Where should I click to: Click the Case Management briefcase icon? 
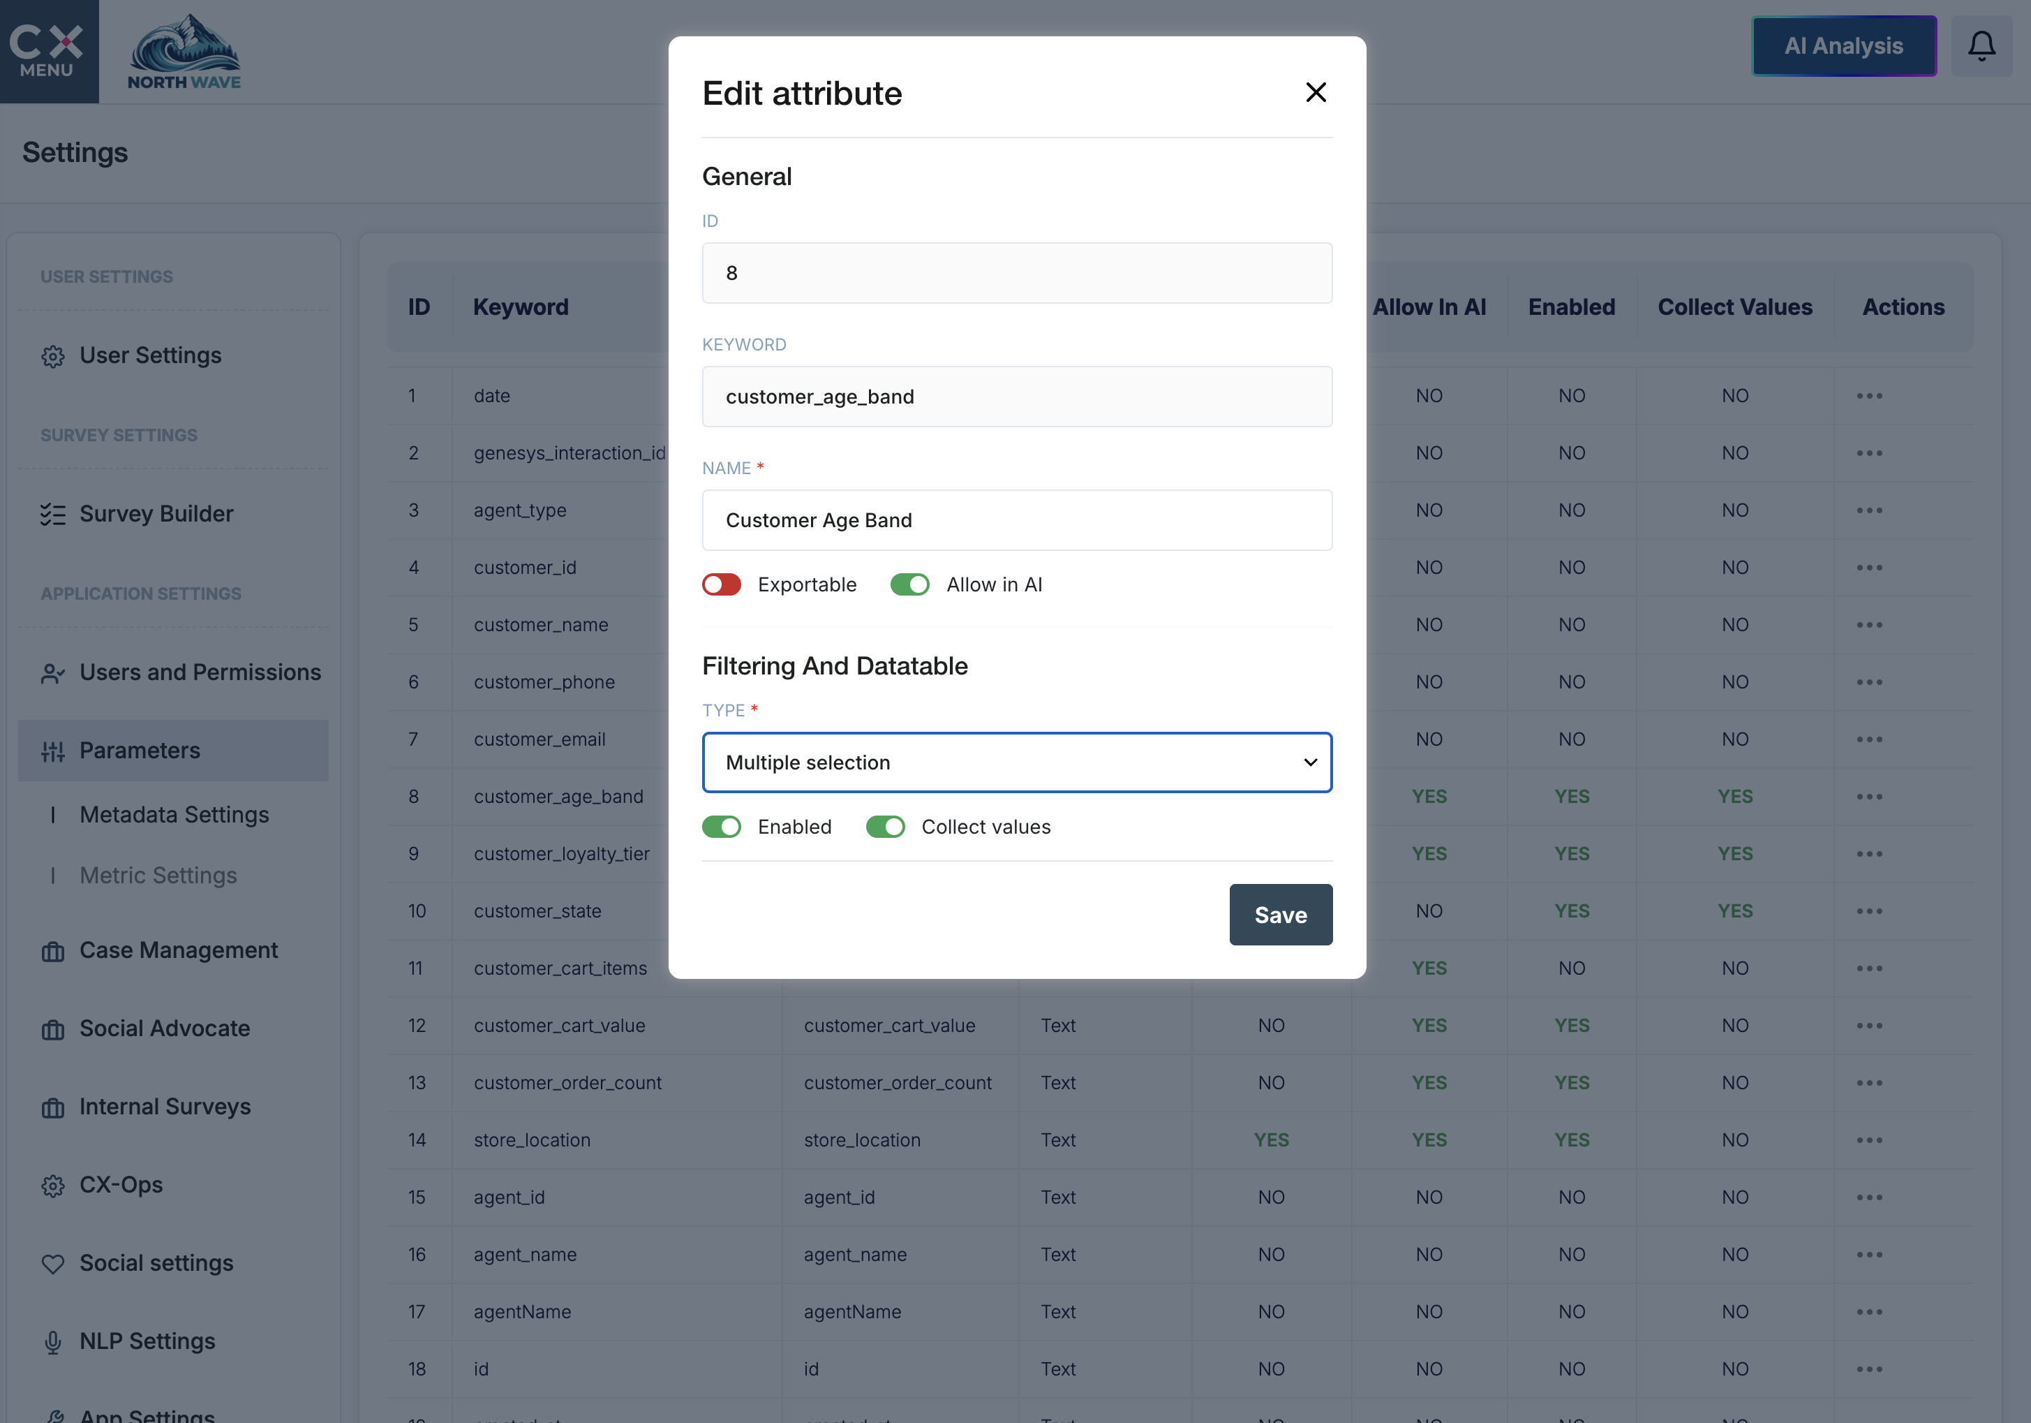click(x=53, y=951)
